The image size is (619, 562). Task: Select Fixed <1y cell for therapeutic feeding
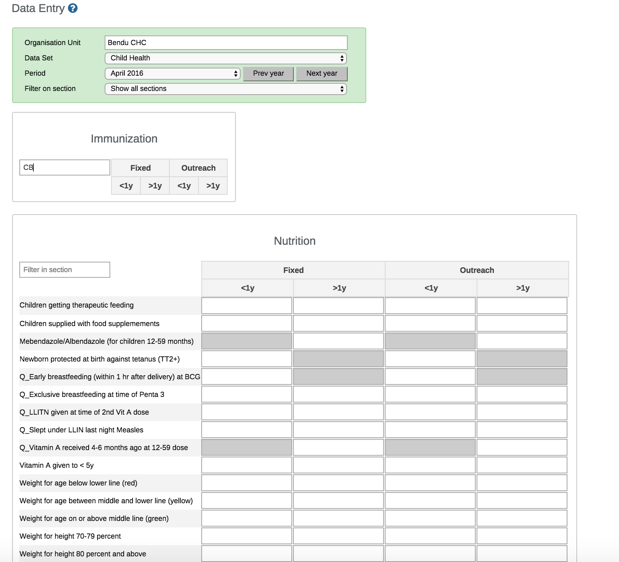(247, 306)
